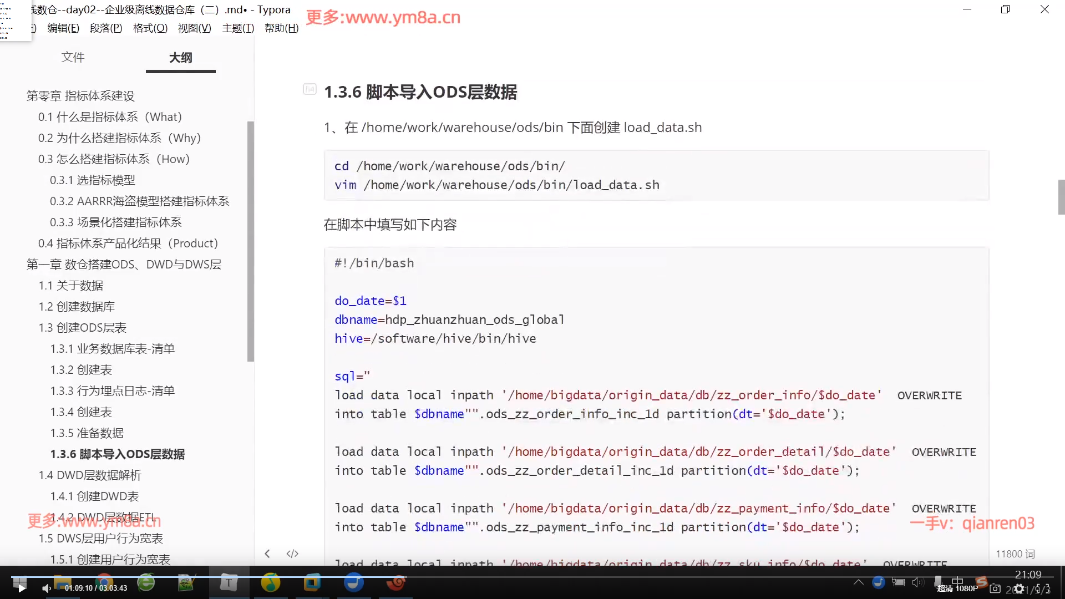1065x599 pixels.
Task: Open video player settings gear
Action: 1020,588
